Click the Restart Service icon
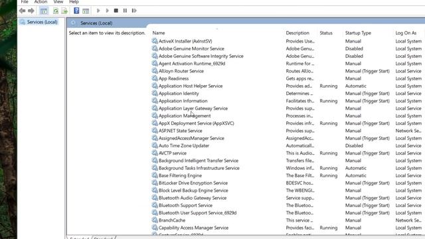Screen dimensions: 425x239 click(x=134, y=11)
